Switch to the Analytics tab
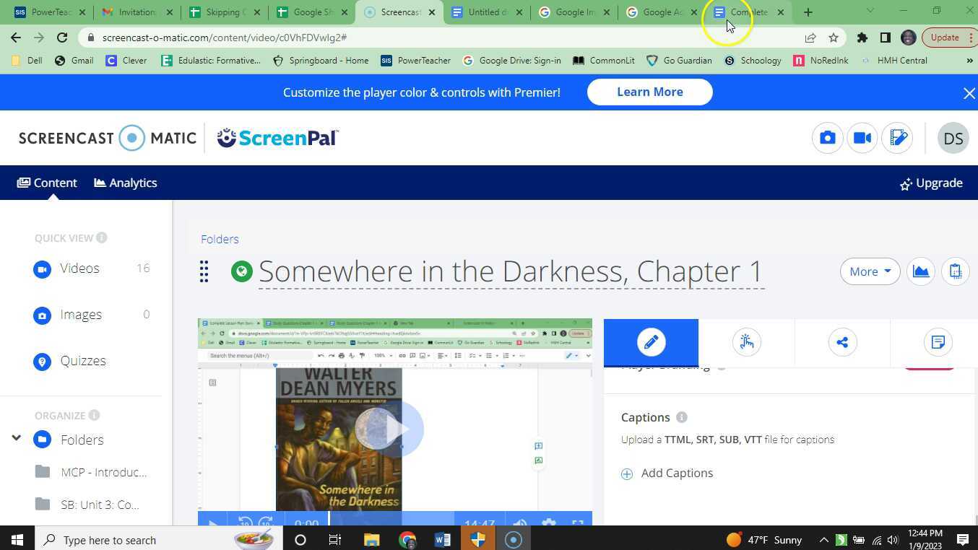978x550 pixels. pos(125,183)
